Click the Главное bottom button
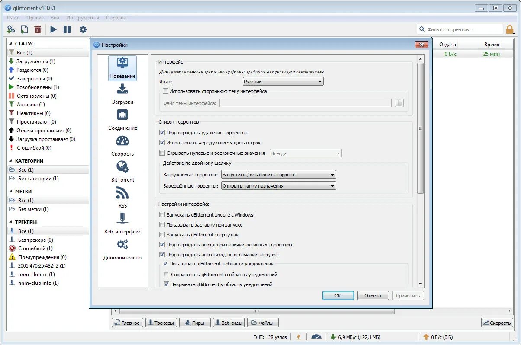Viewport: 521px width, 345px height. coord(128,323)
